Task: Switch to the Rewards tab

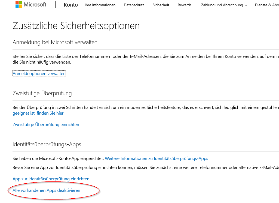Action: tap(185, 5)
